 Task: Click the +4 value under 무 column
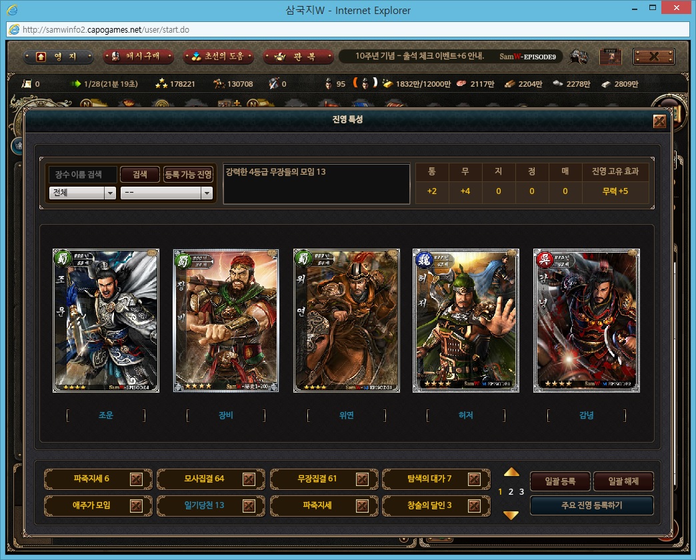(x=465, y=191)
